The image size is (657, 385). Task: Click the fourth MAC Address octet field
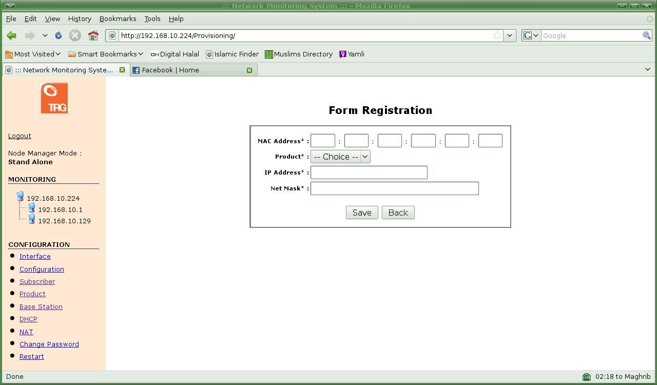tap(423, 141)
